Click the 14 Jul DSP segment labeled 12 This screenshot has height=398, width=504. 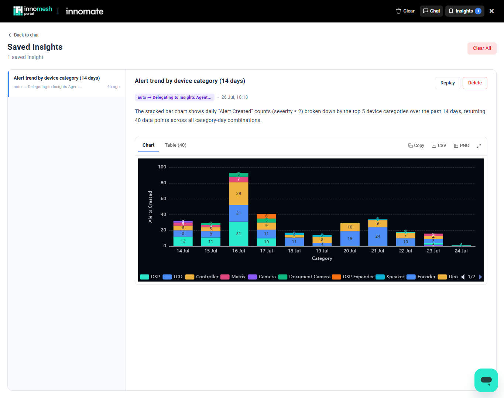pos(183,241)
